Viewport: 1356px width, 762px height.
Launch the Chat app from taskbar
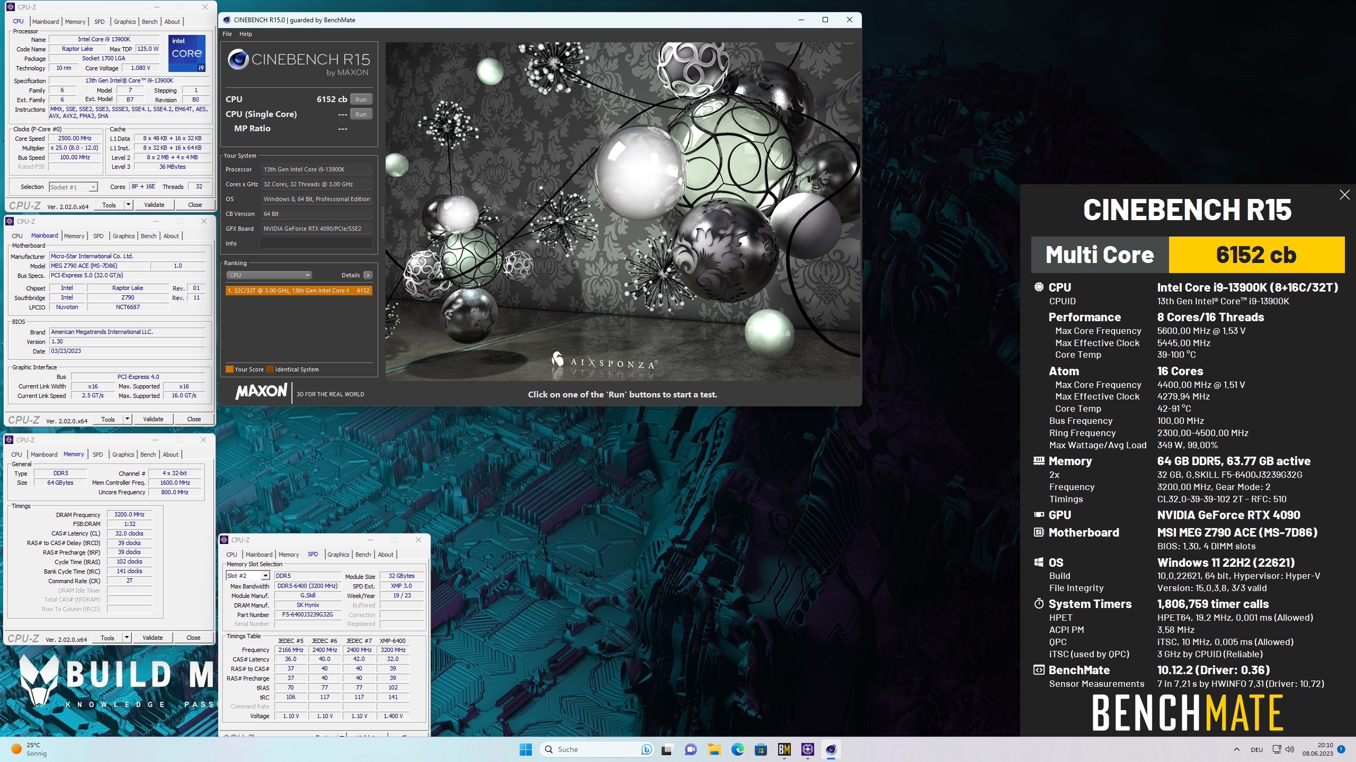coord(691,749)
